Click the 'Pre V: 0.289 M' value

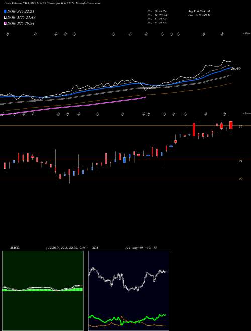tap(199, 15)
